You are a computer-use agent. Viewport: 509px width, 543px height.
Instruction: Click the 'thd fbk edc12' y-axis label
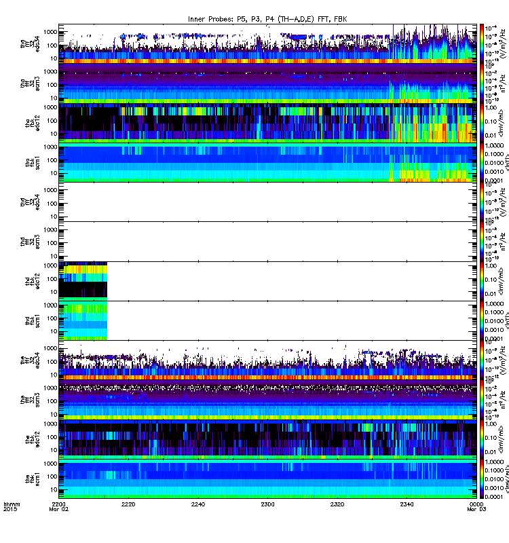(33, 281)
